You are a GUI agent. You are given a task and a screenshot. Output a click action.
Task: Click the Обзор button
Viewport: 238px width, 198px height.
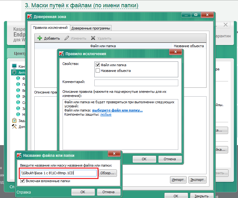(x=108, y=173)
